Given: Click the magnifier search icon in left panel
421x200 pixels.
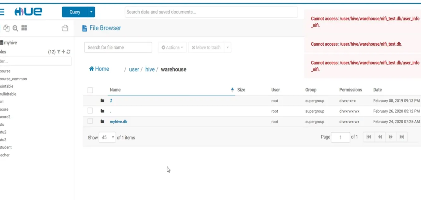Looking at the screenshot, I should [15, 28].
